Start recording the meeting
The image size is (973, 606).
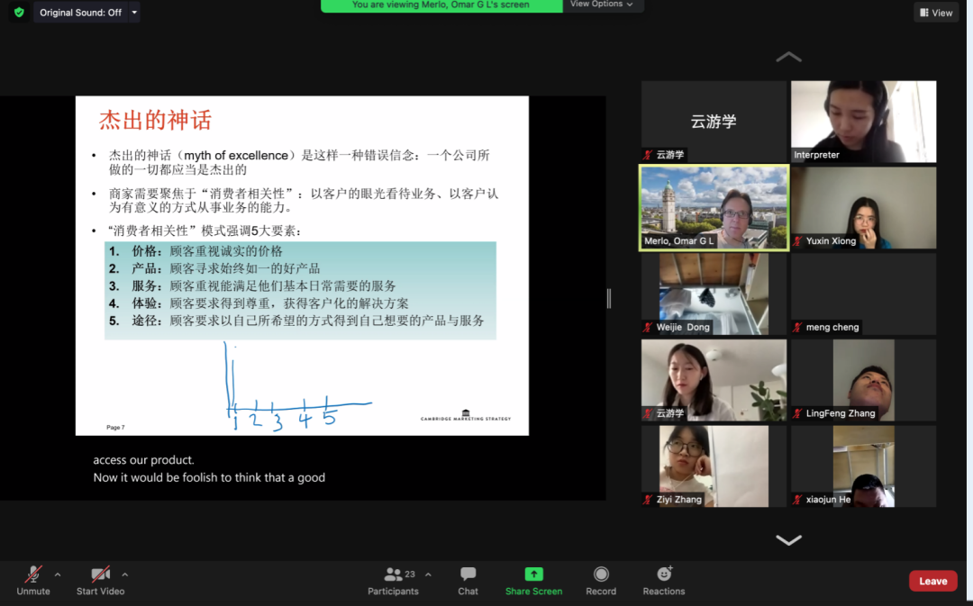601,580
